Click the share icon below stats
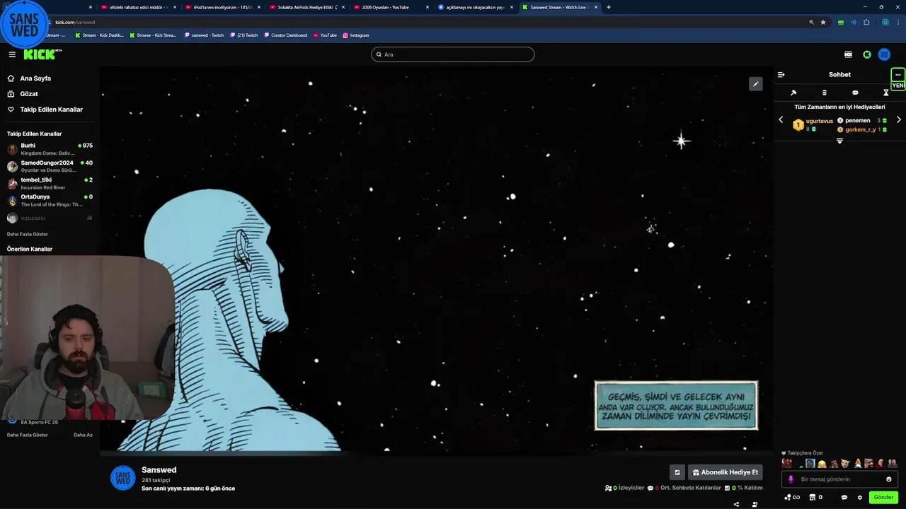The image size is (906, 509). point(736,504)
